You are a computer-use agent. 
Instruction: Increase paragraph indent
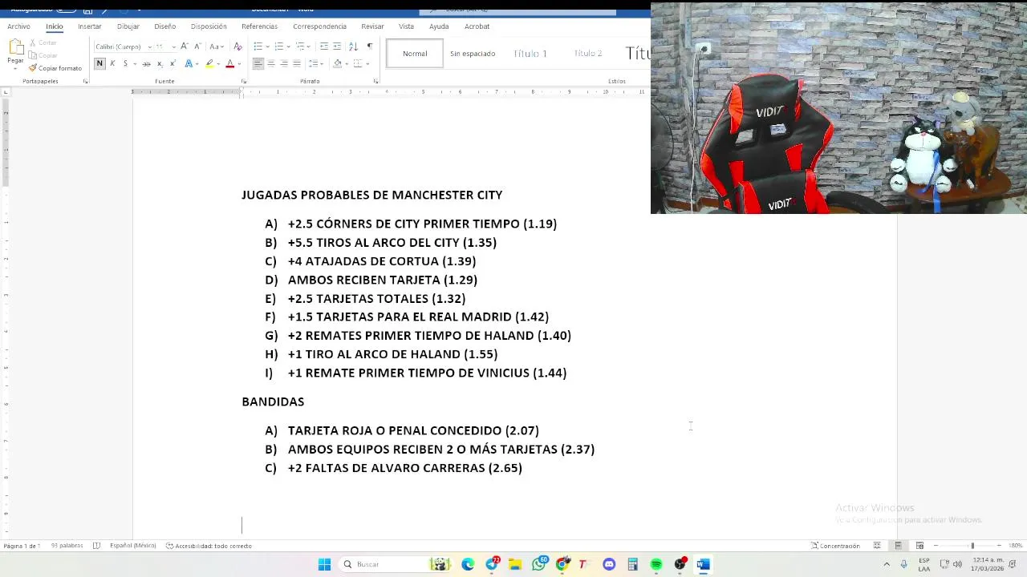click(337, 46)
